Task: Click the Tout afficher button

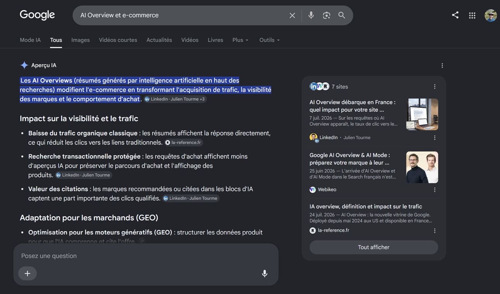Action: [374, 247]
